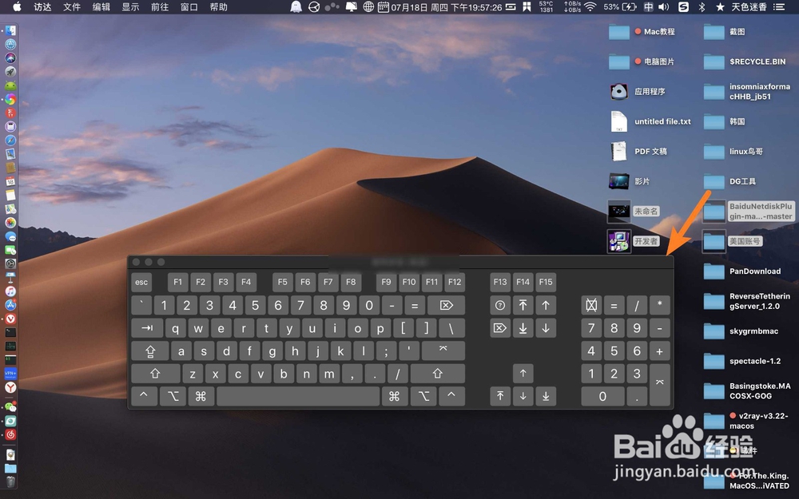
Task: Select the $RECYCLE.BIN folder
Action: [745, 62]
